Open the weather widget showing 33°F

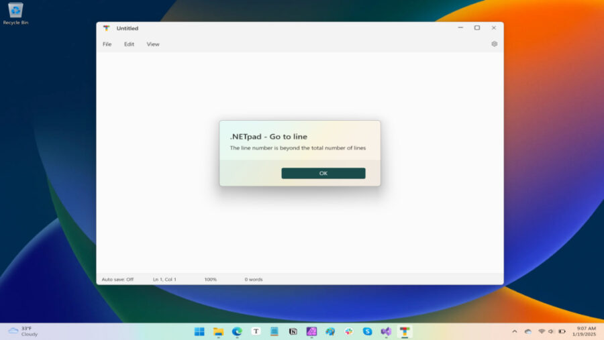point(23,331)
